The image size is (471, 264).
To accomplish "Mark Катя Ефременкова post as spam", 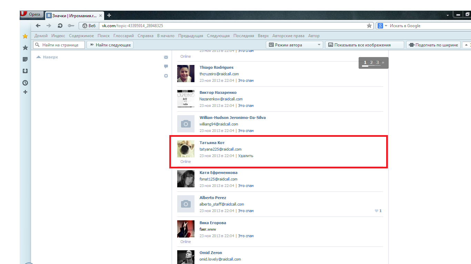I will click(x=246, y=186).
